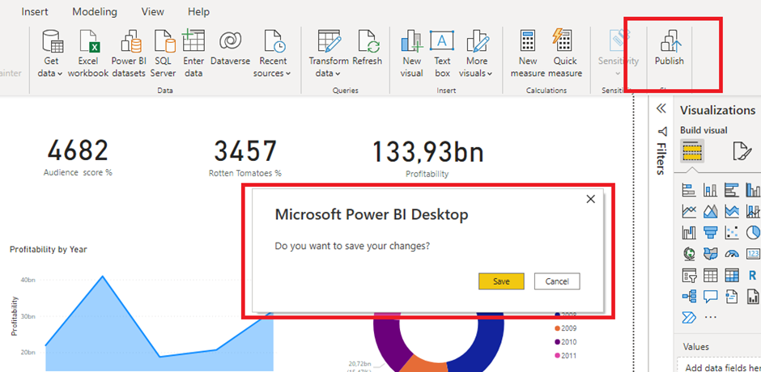This screenshot has width=761, height=372.
Task: Refresh the report data
Action: (x=368, y=48)
